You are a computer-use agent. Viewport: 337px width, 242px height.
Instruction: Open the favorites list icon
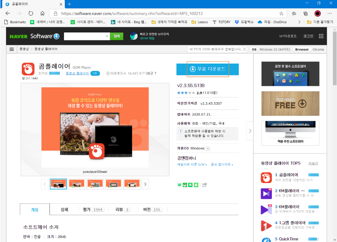(x=294, y=13)
